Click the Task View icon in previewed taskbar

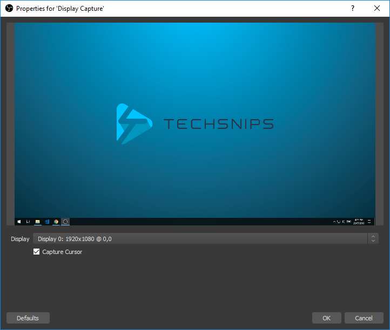[28, 222]
